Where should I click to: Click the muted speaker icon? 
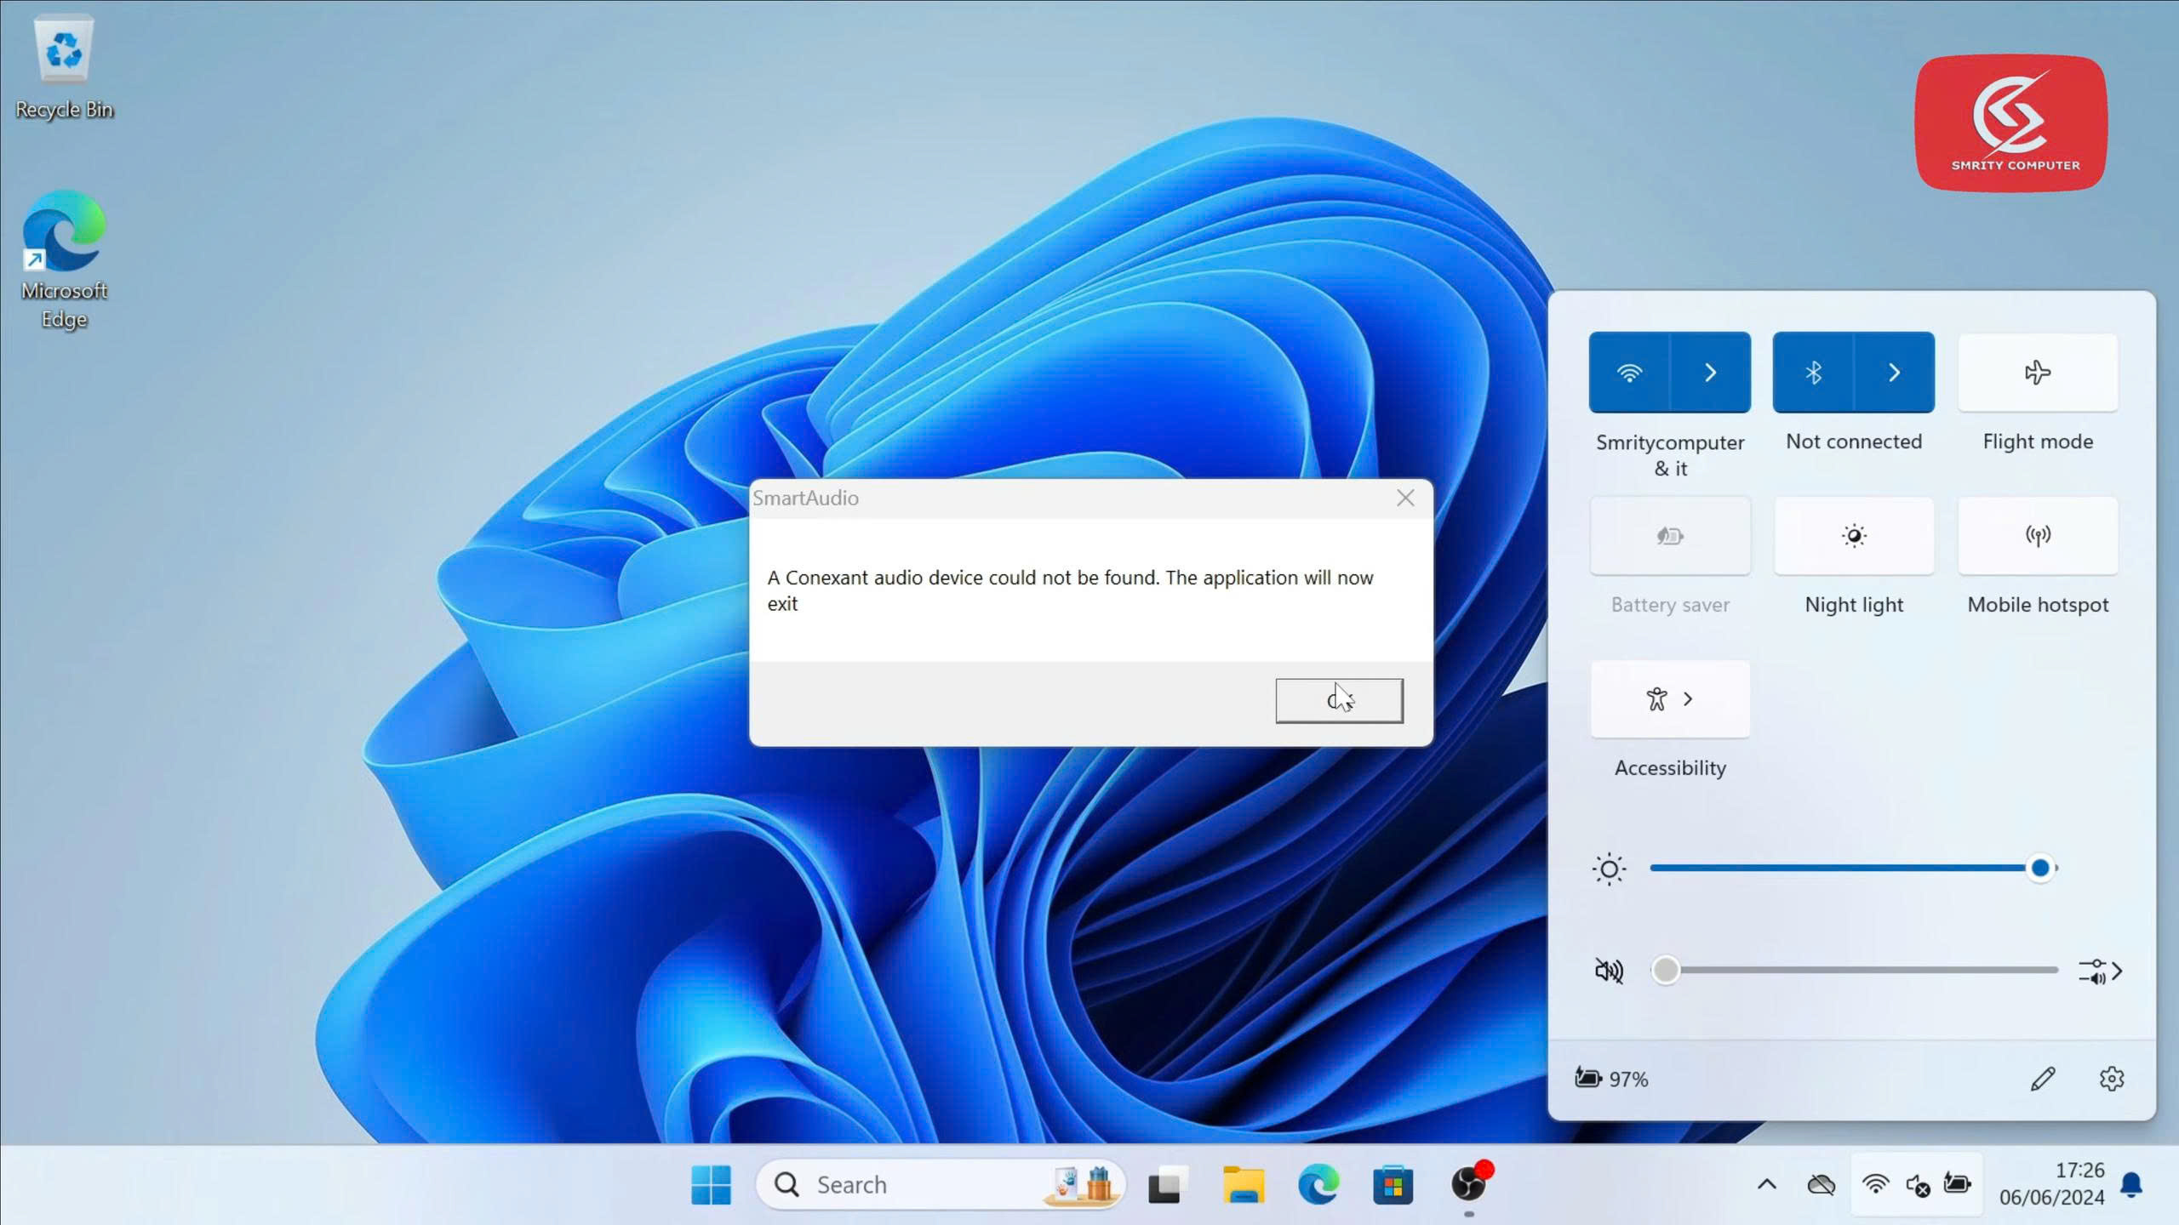point(1608,971)
